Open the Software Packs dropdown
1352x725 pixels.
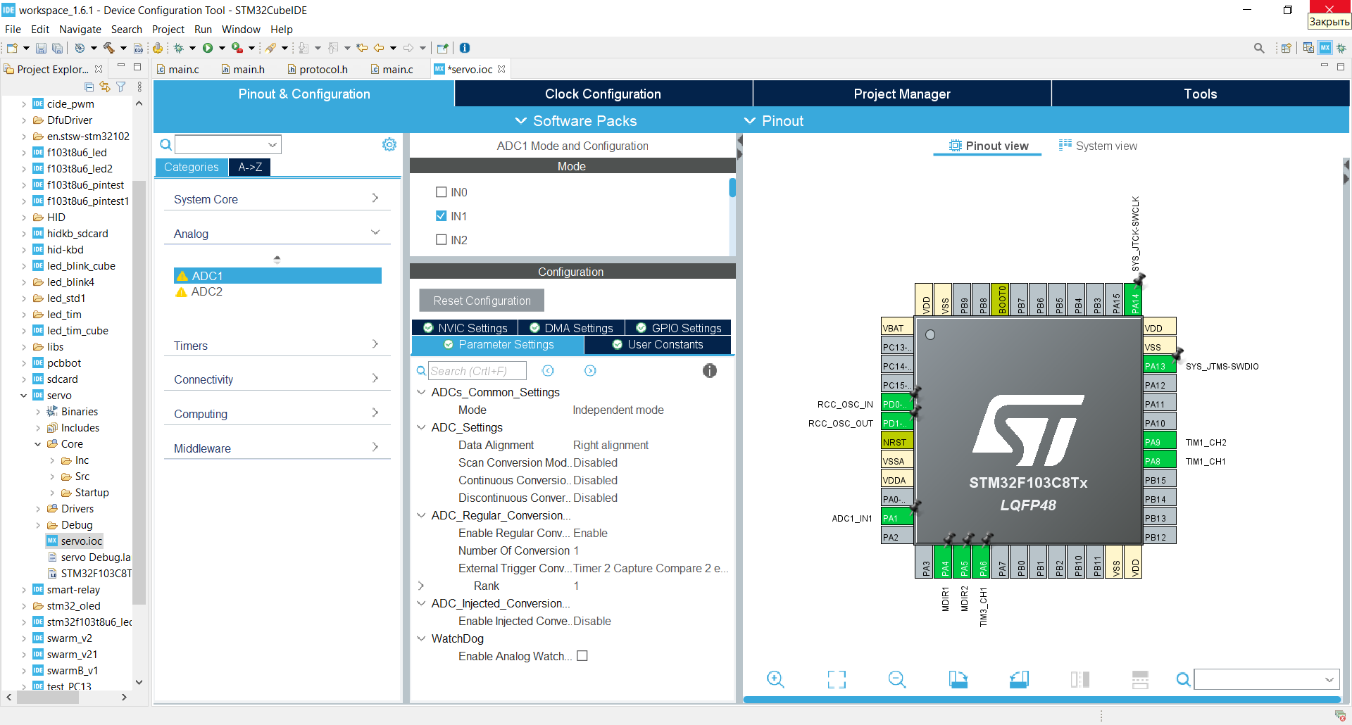(x=576, y=121)
